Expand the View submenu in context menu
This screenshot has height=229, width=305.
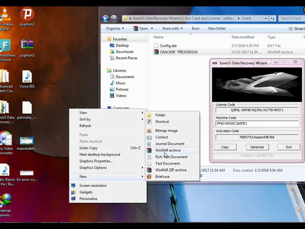(108, 113)
